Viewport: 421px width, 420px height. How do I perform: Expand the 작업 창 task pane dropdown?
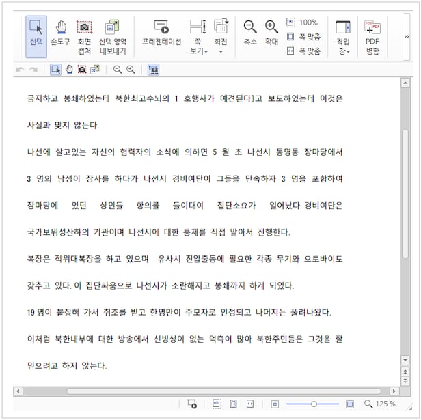pos(343,36)
